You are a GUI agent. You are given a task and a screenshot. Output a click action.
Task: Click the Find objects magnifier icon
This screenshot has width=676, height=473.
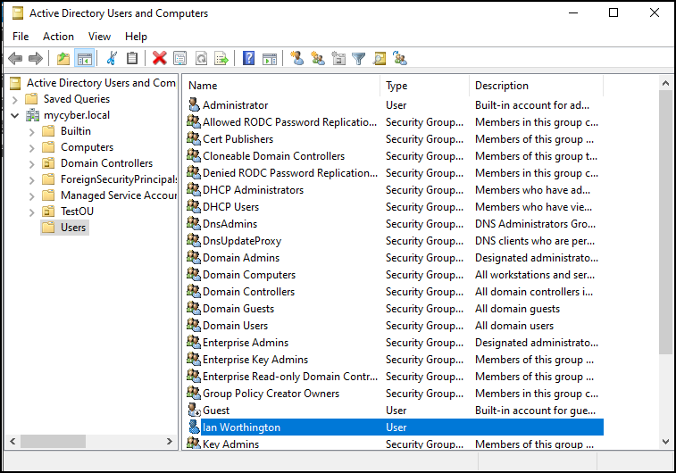[x=380, y=58]
